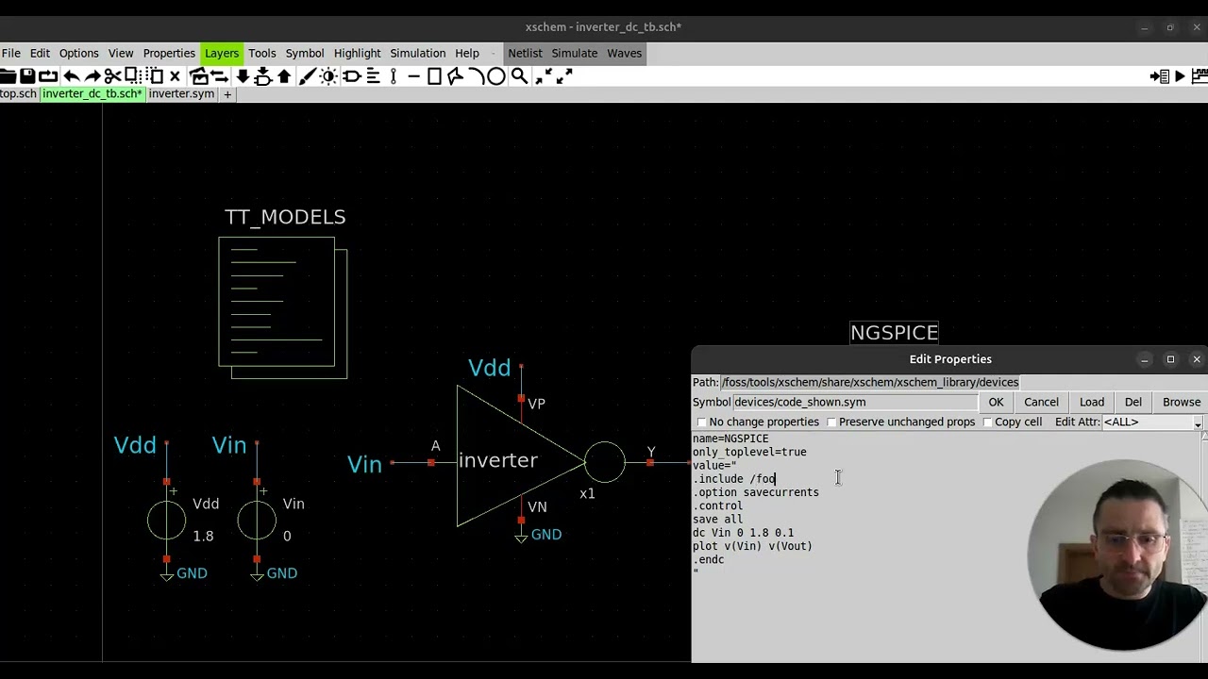Viewport: 1208px width, 679px height.
Task: Select the Draw line tool icon
Action: click(x=413, y=76)
